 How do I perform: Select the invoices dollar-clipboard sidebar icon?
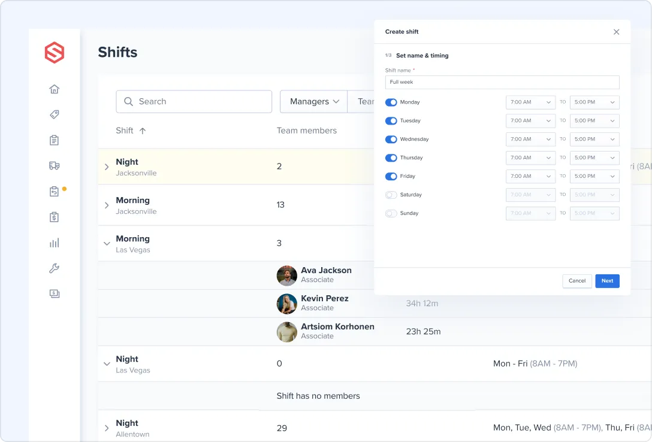click(54, 216)
